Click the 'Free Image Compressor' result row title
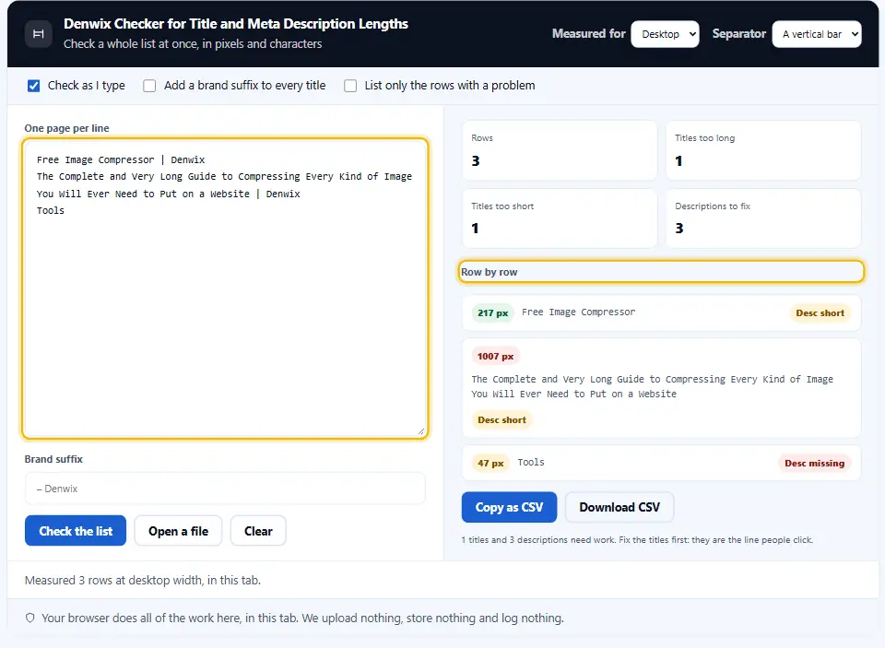Screen dimensions: 885x648 point(579,312)
